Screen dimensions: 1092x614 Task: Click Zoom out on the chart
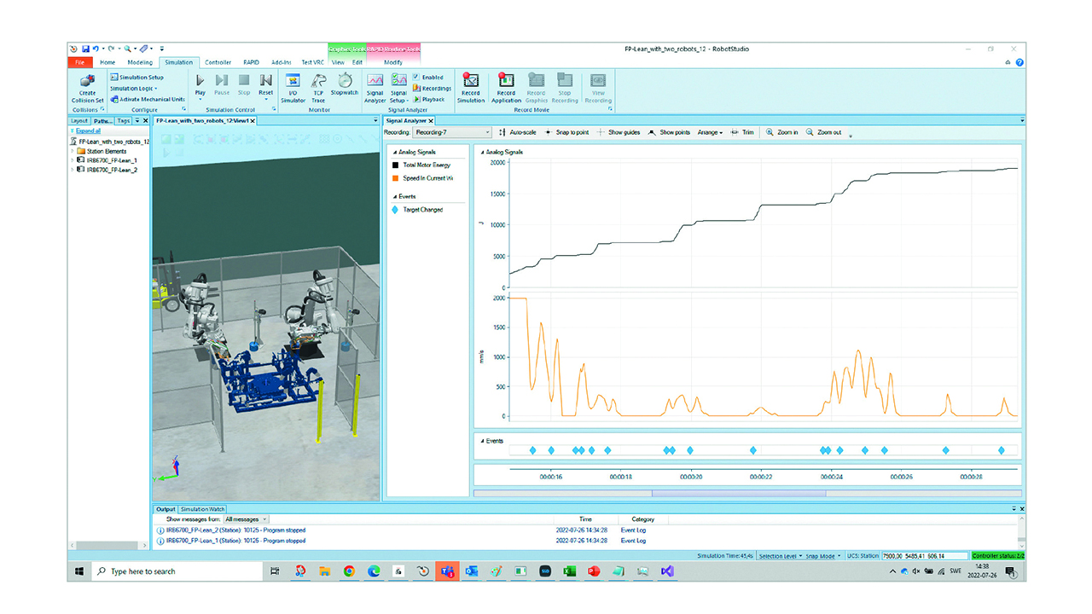point(823,132)
